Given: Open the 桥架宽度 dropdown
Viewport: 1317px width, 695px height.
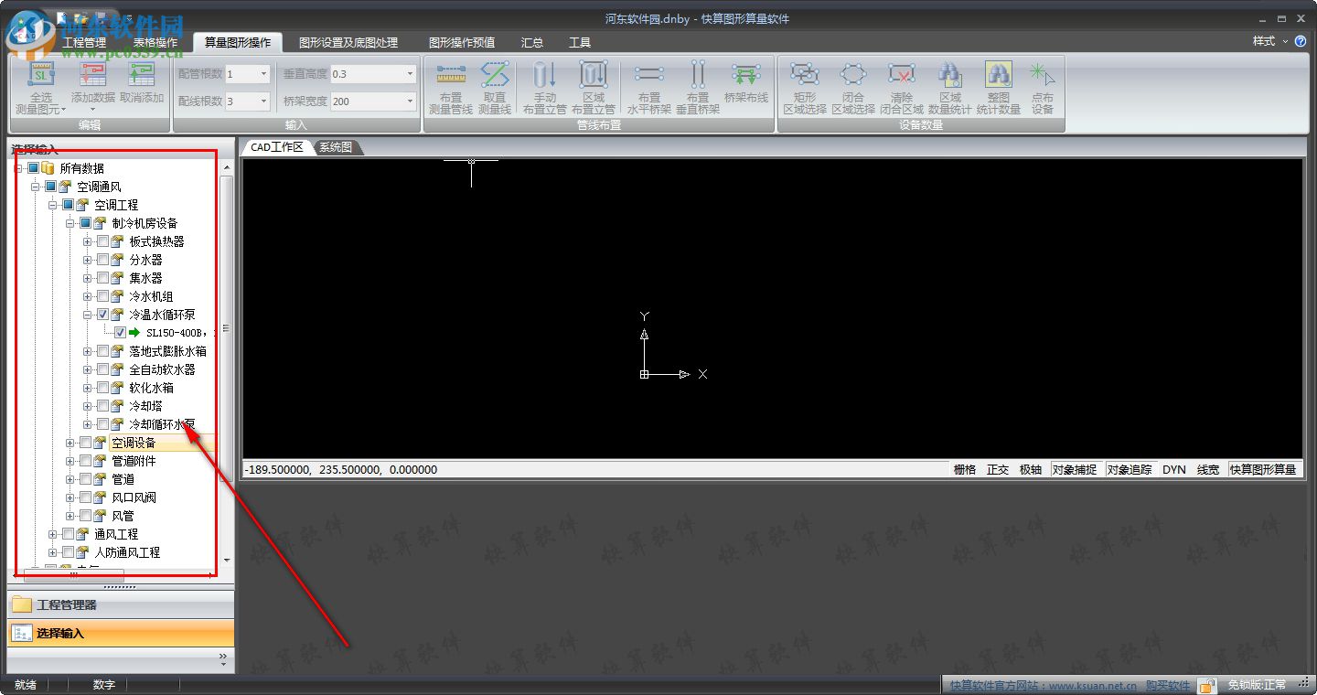Looking at the screenshot, I should pyautogui.click(x=410, y=102).
